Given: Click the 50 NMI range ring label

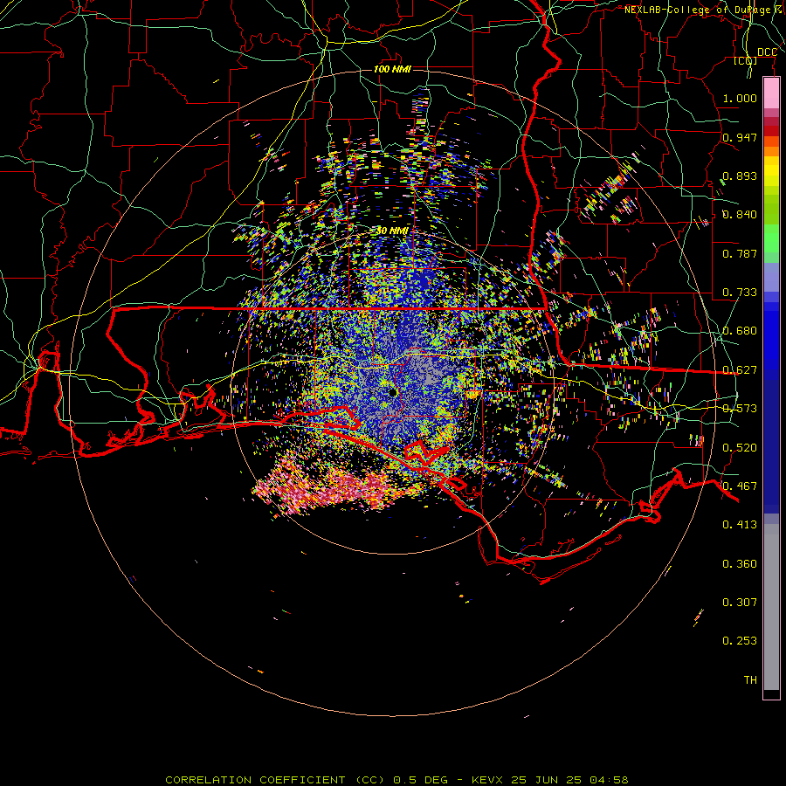Looking at the screenshot, I should click(392, 231).
